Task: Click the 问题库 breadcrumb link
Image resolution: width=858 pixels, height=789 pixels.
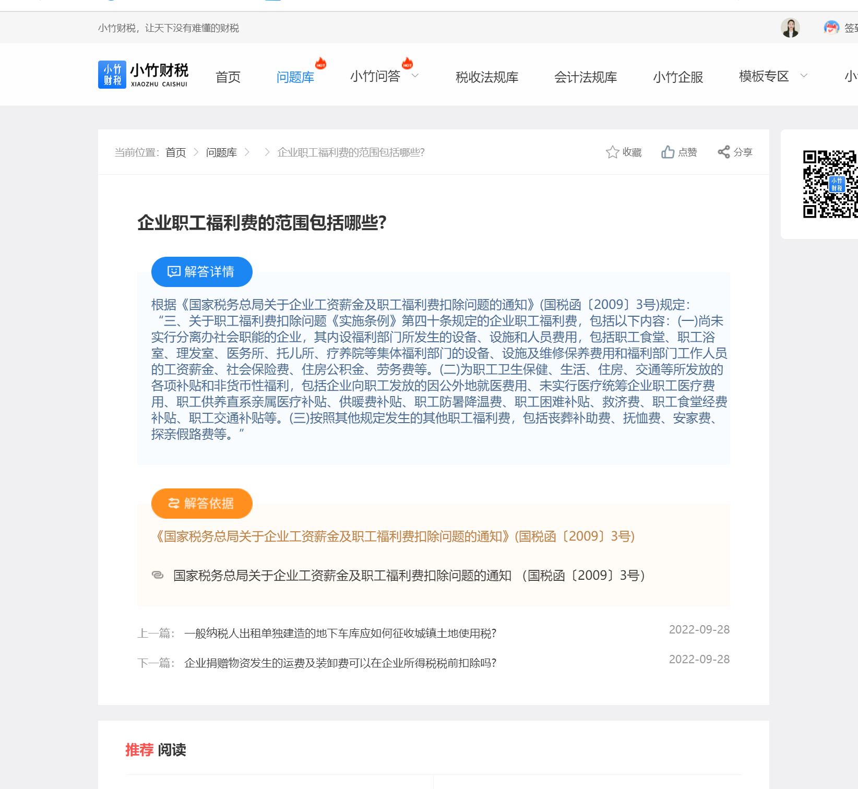Action: pyautogui.click(x=221, y=152)
